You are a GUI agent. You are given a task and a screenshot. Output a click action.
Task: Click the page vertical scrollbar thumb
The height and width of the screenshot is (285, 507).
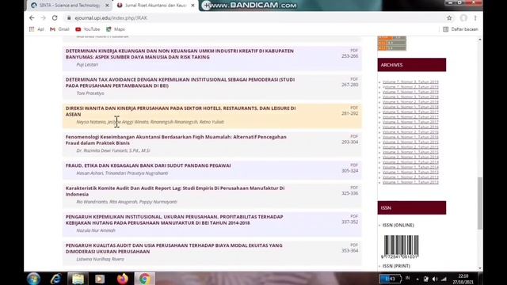[480, 203]
